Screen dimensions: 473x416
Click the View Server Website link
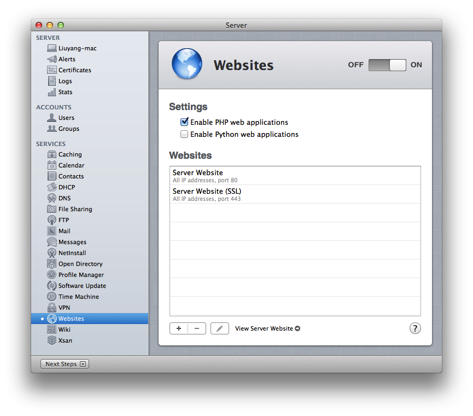267,328
